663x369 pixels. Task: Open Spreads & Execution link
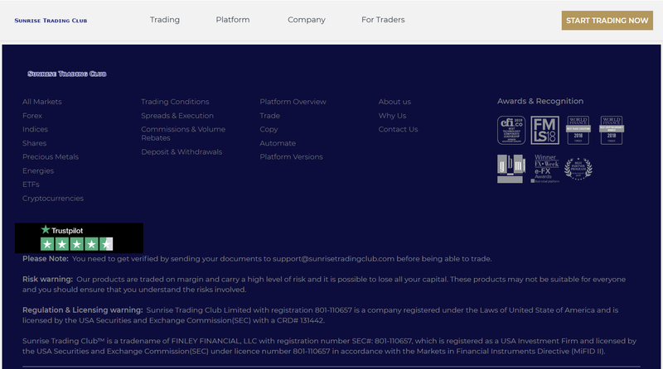(177, 116)
